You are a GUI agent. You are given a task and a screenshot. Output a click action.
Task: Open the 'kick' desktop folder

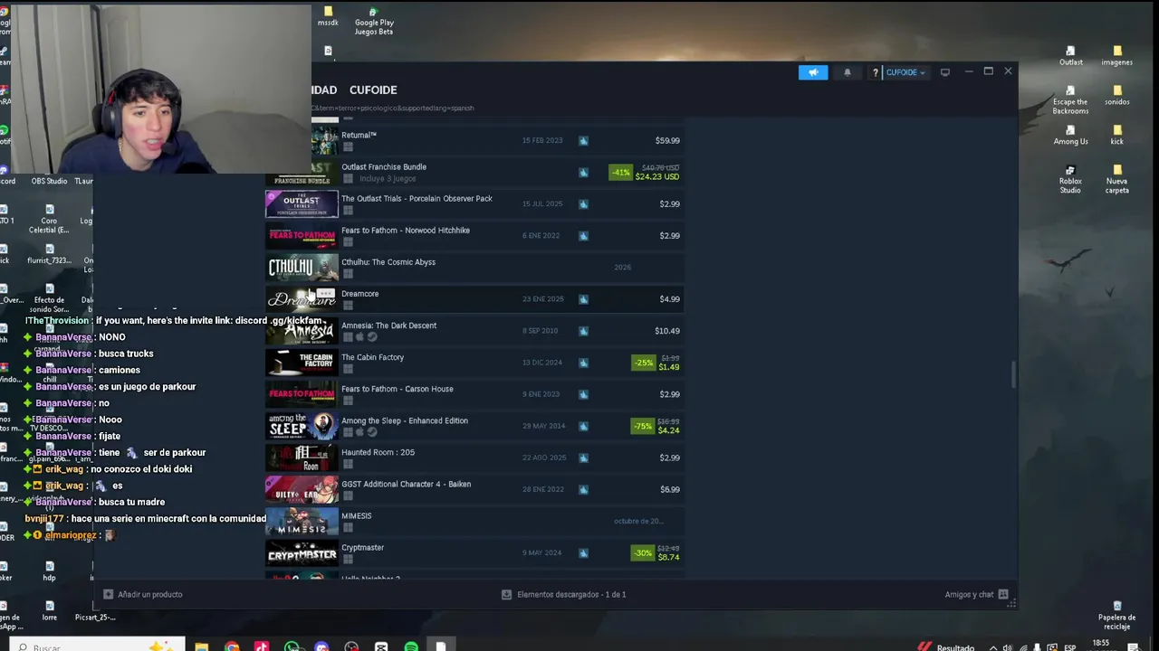point(1116,135)
